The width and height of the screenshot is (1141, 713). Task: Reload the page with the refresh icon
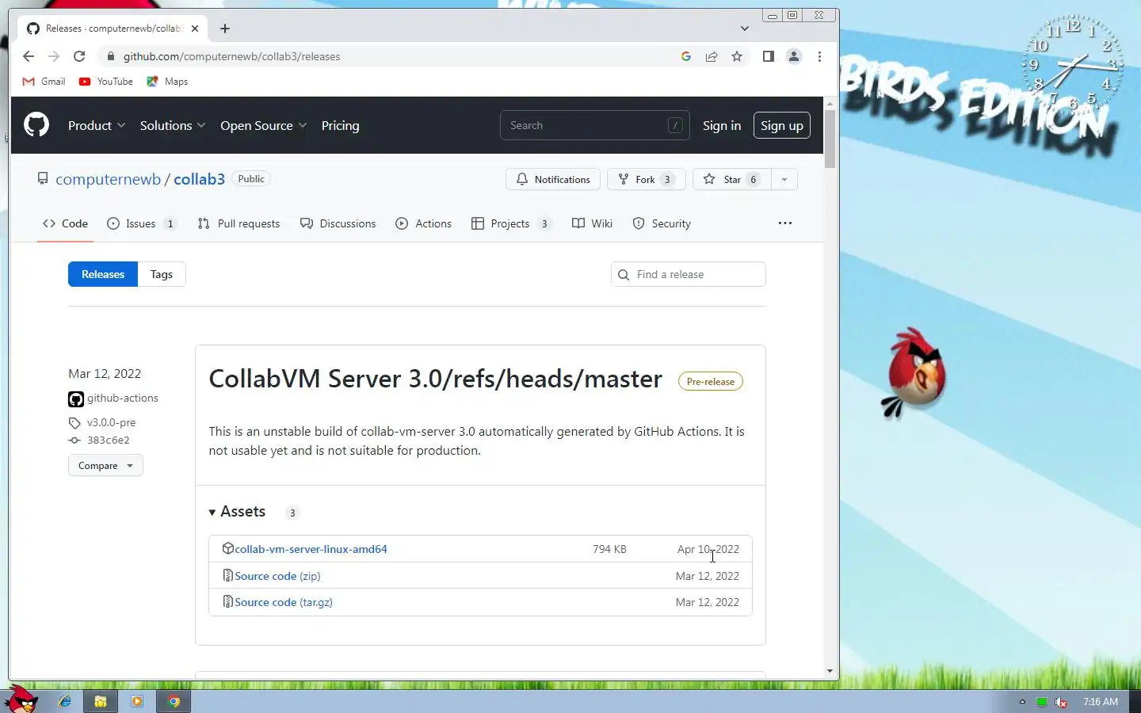(79, 56)
